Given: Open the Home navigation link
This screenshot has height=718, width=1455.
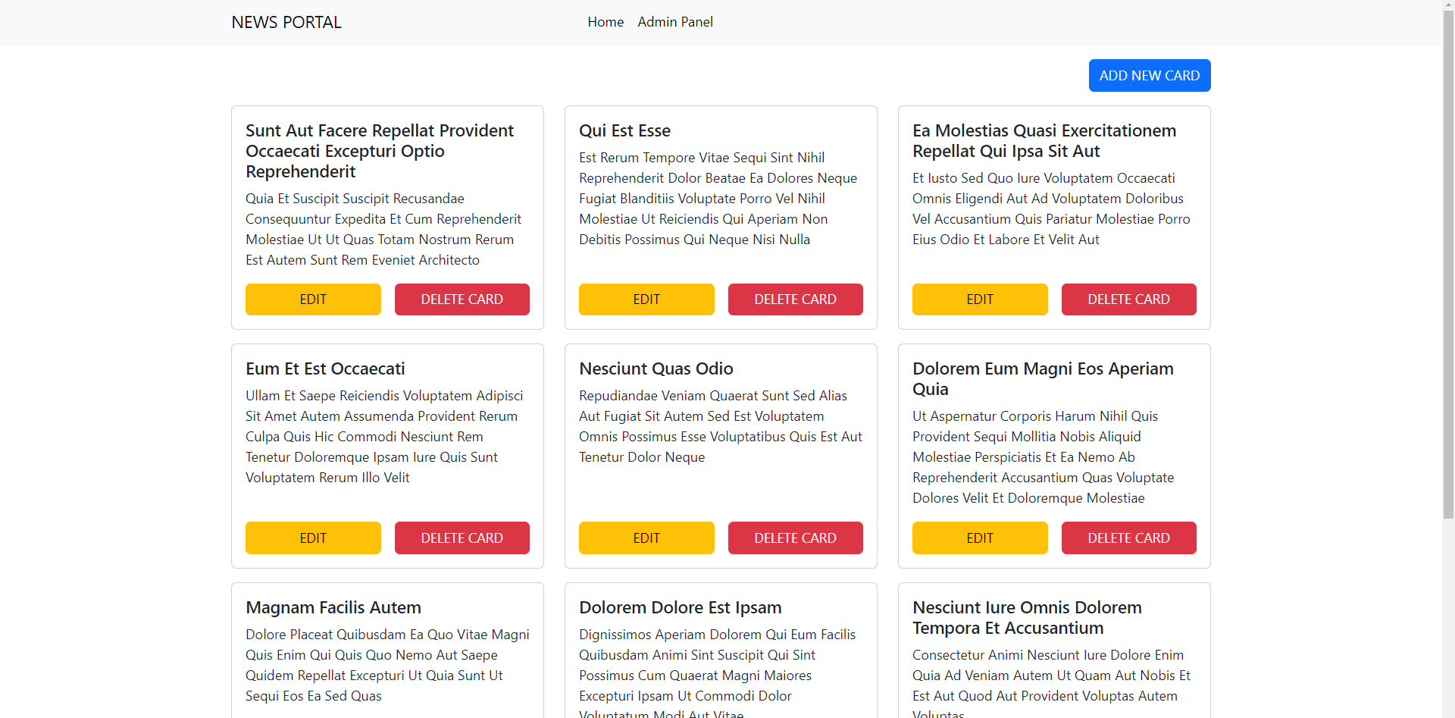Looking at the screenshot, I should pyautogui.click(x=605, y=22).
